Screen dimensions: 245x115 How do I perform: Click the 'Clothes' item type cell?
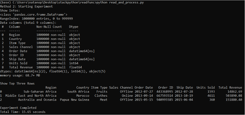pyautogui.click(x=101, y=96)
